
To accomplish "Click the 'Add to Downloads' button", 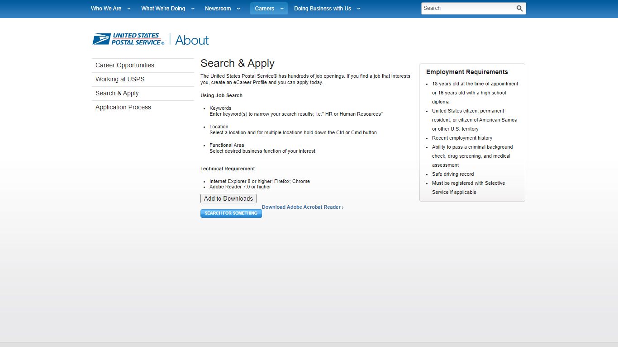I will click(228, 198).
